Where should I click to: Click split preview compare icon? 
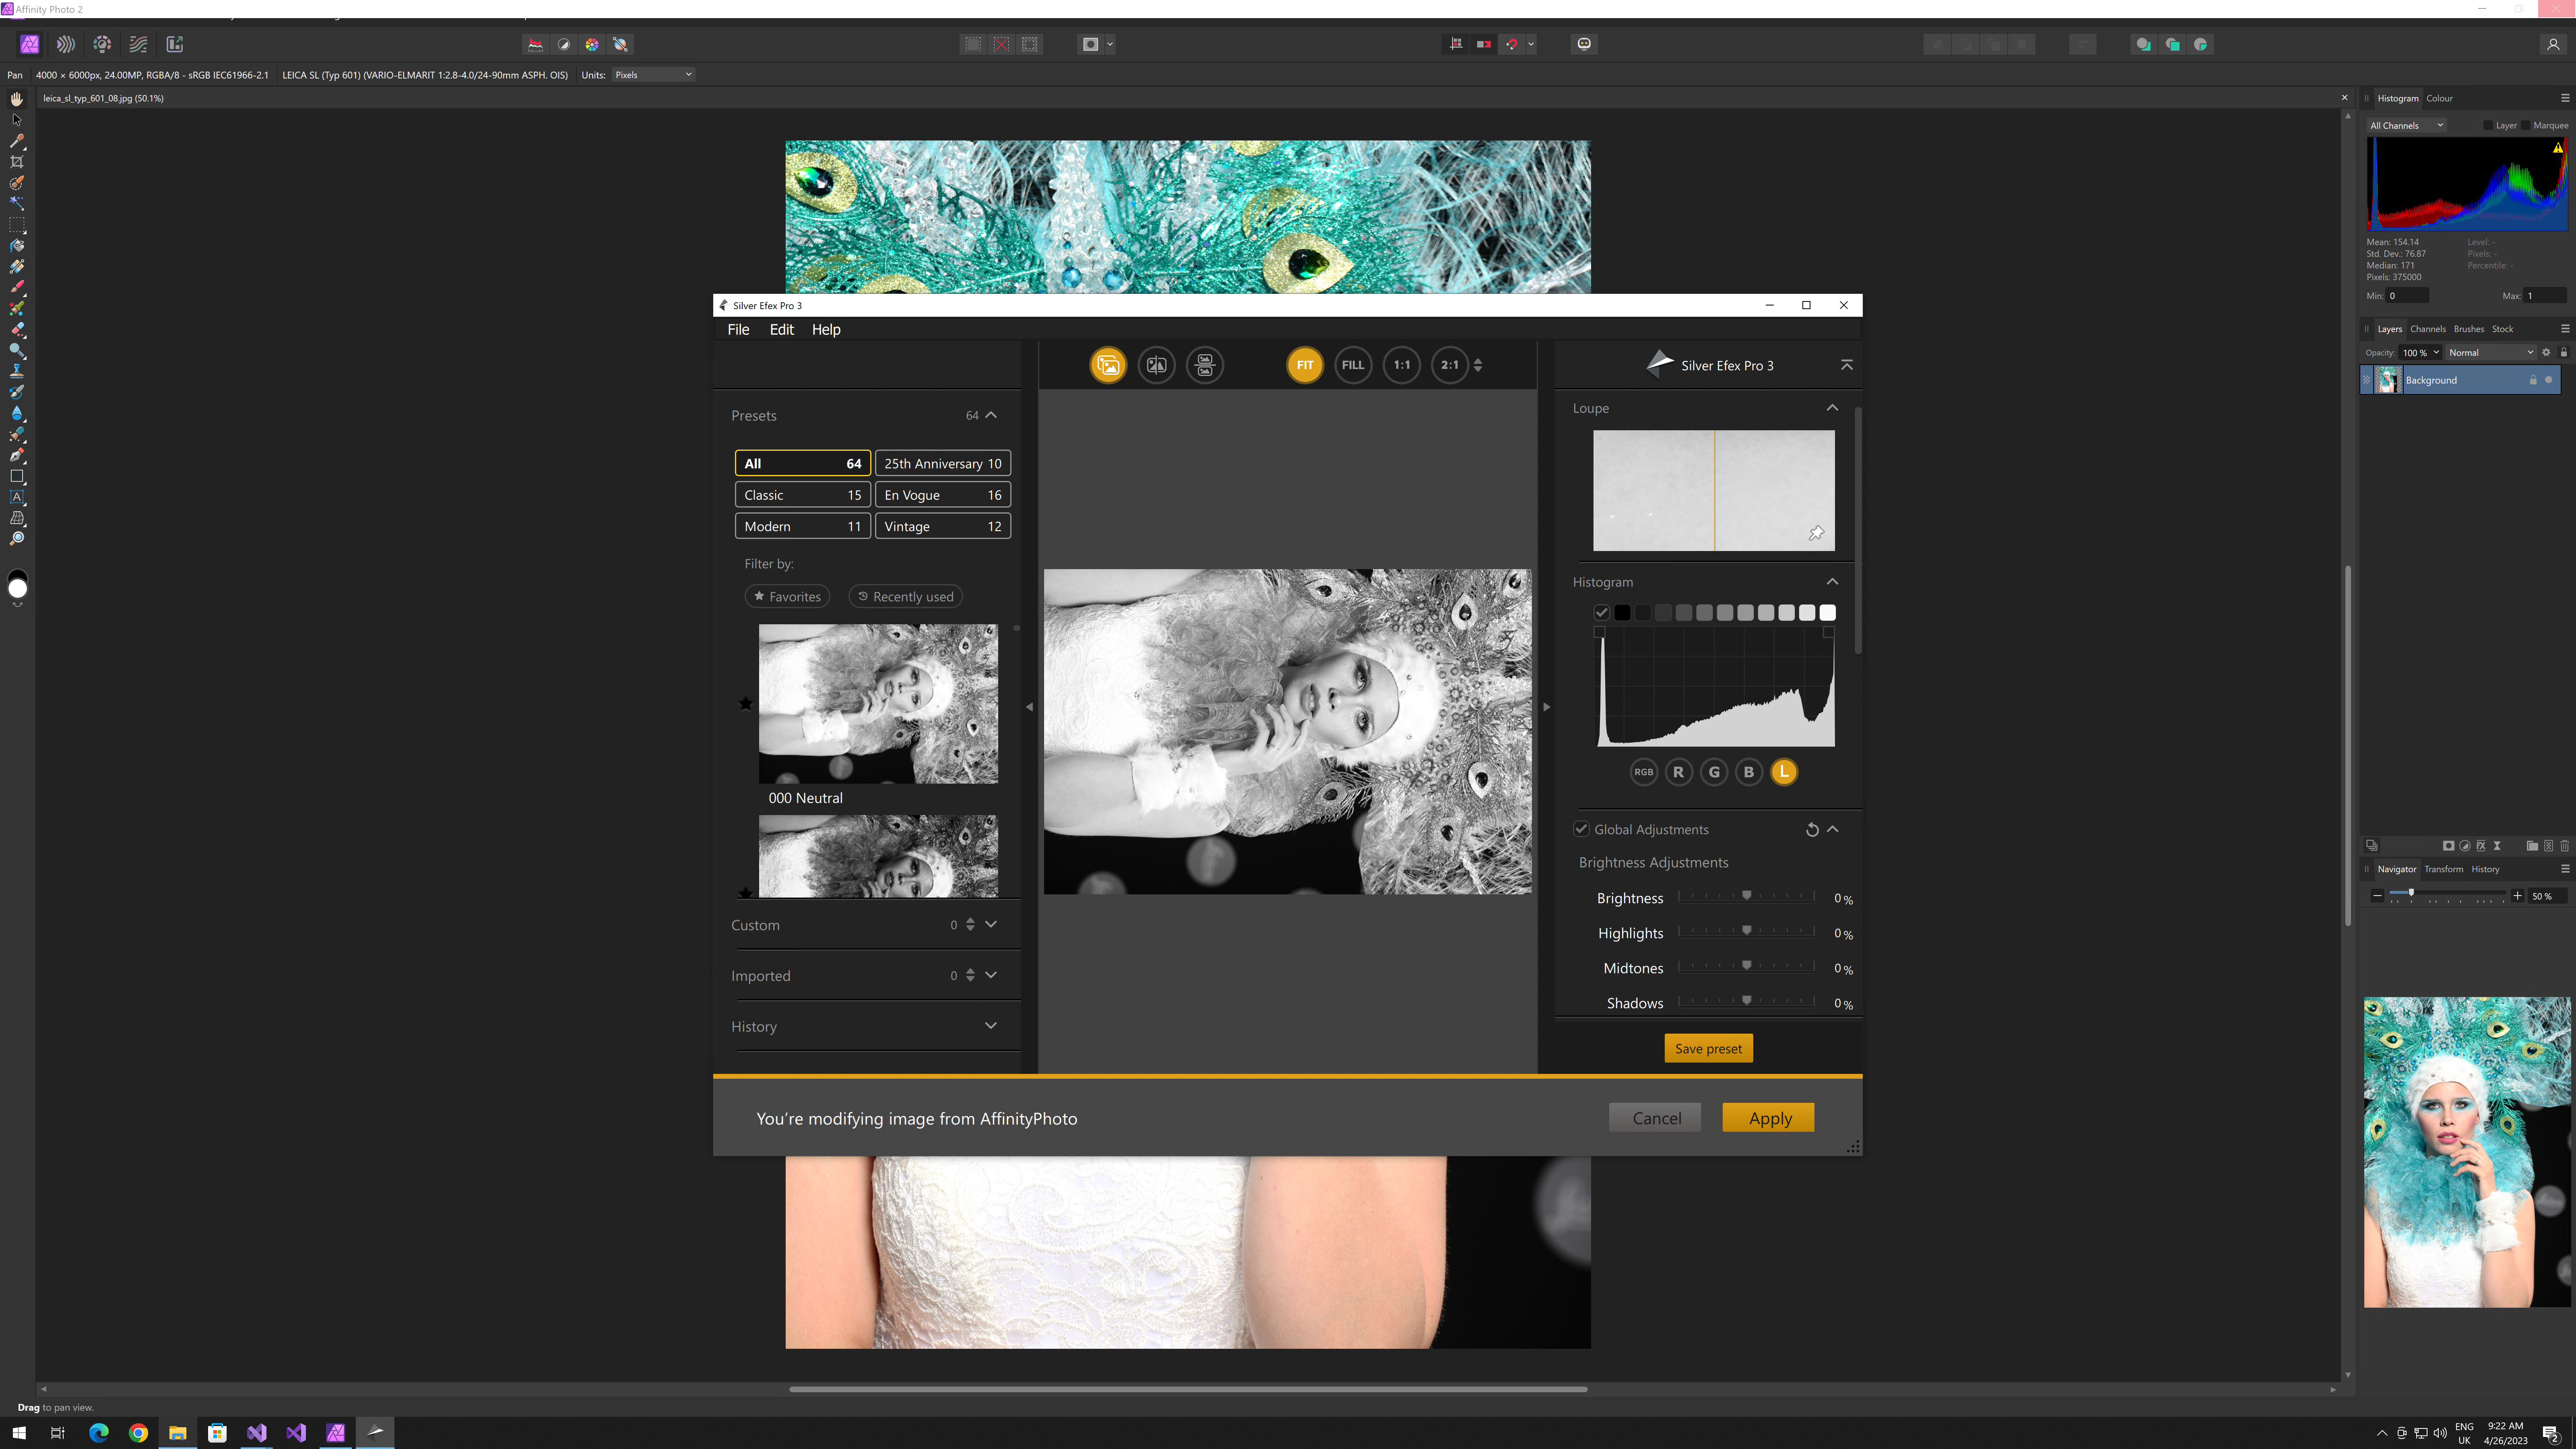[1157, 365]
